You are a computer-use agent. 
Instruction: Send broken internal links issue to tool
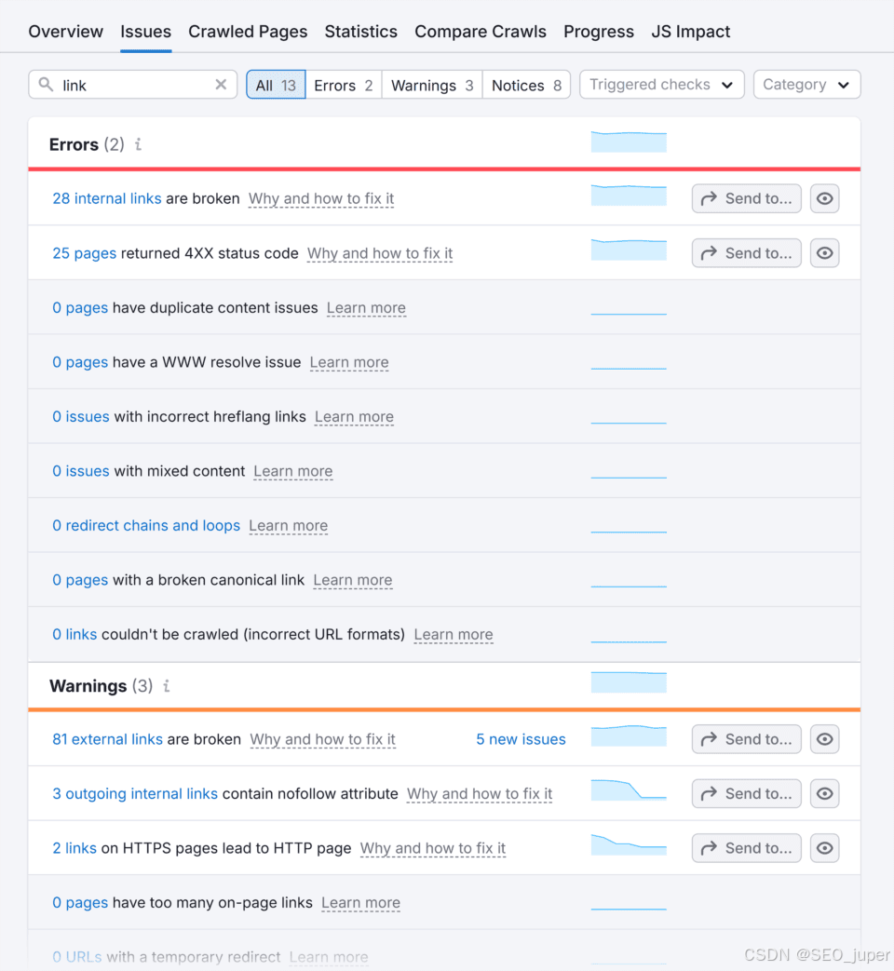(x=747, y=199)
